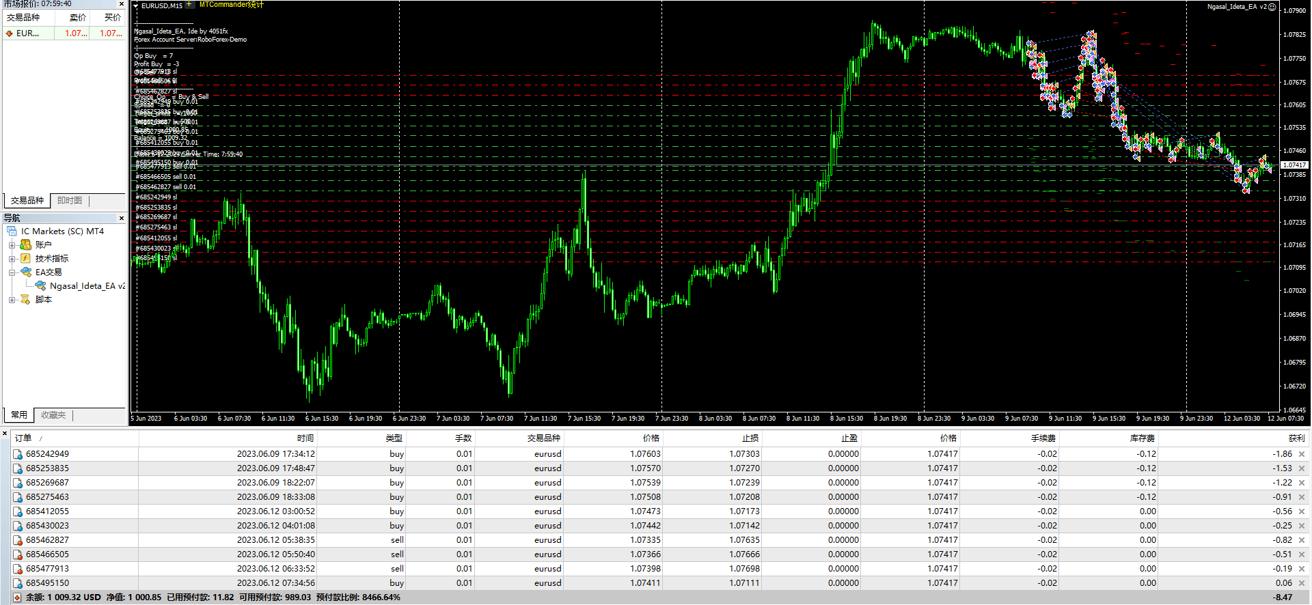The height and width of the screenshot is (605, 1312).
Task: Click the Ngasal_Ideta_EA smiley face icon
Action: 1272,7
